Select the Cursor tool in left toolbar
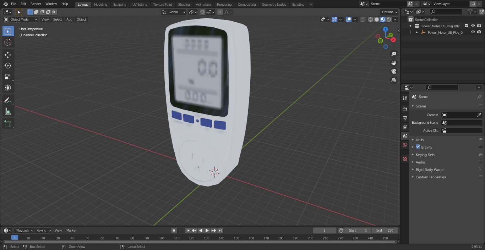Screen dimensions: 485x250 (x=8, y=42)
